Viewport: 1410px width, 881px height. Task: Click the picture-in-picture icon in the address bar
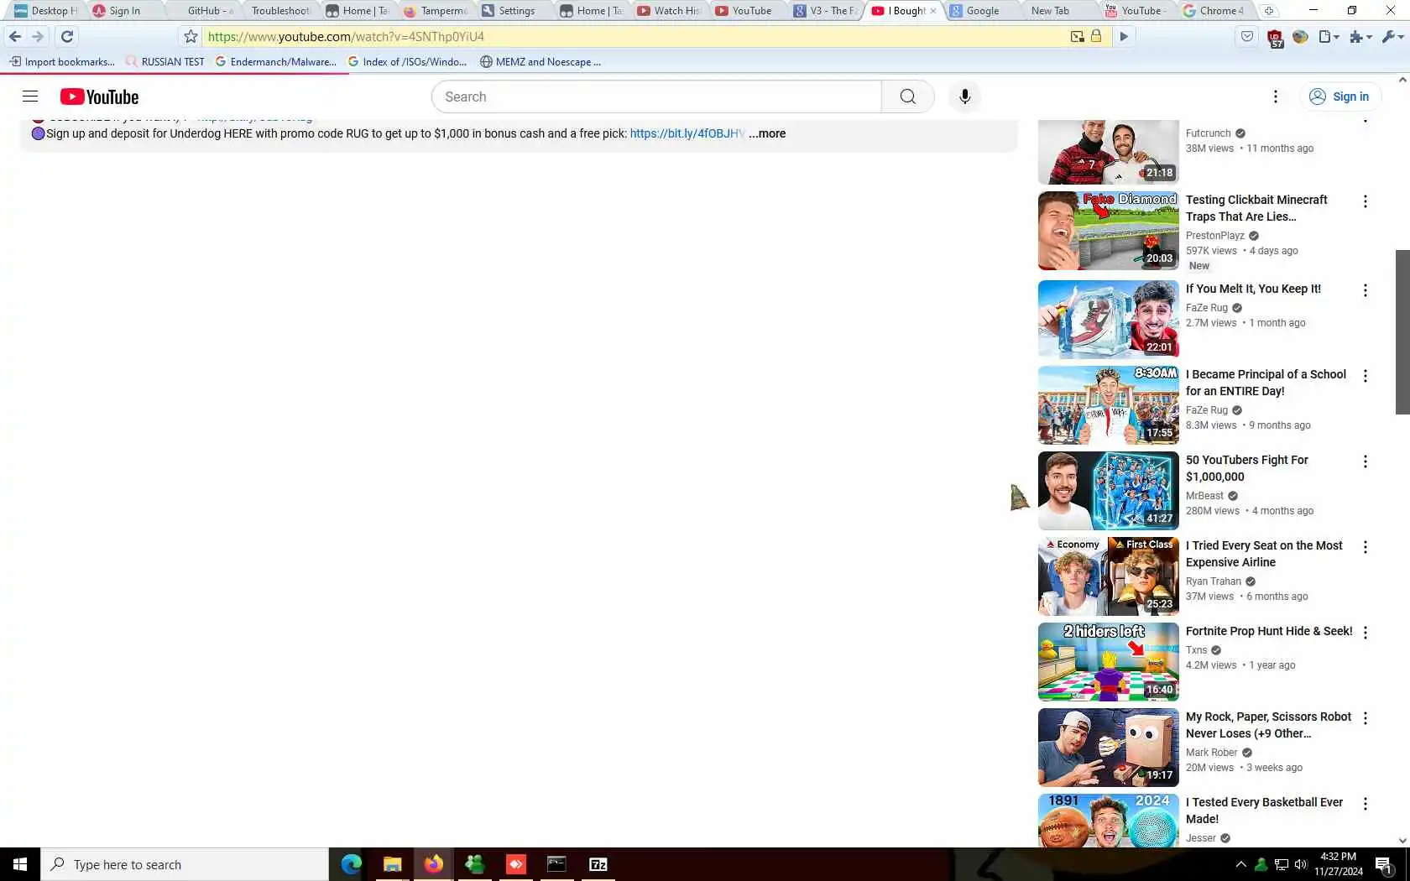[x=1077, y=36]
